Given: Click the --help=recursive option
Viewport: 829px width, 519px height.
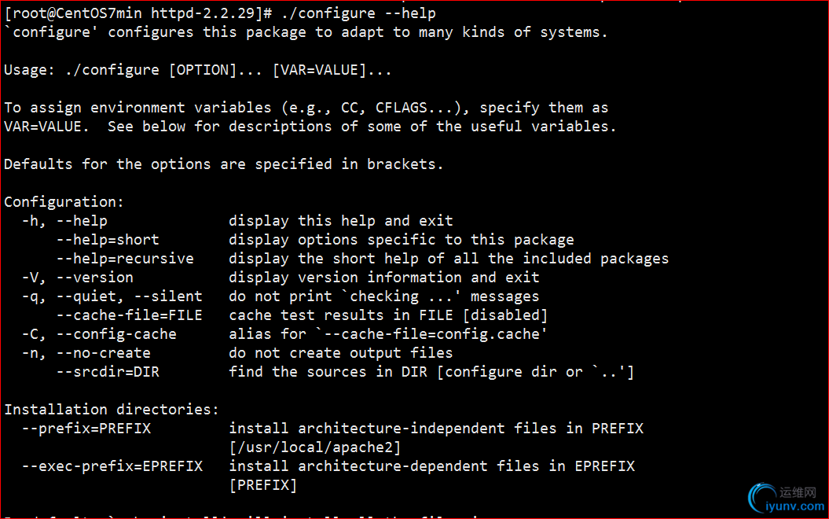Looking at the screenshot, I should pyautogui.click(x=125, y=259).
